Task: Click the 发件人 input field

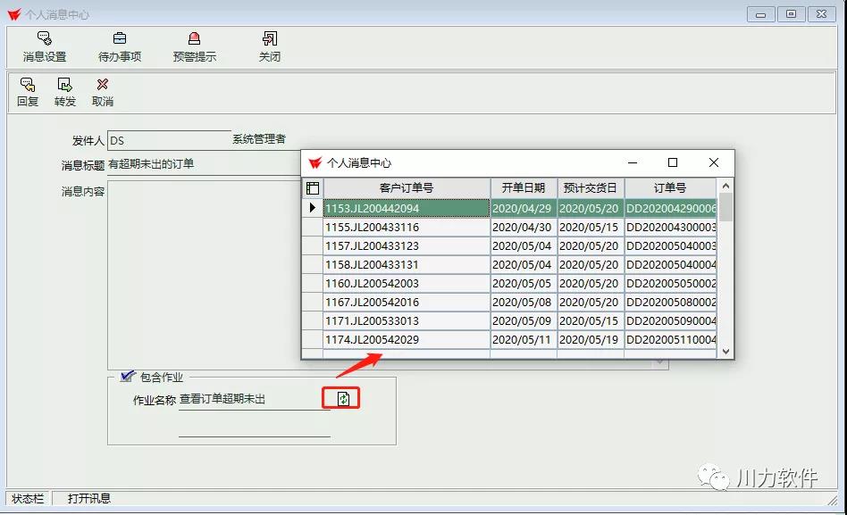Action: (168, 140)
